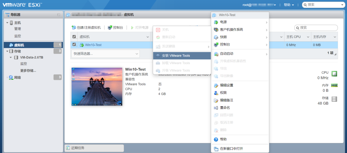Click the memory (内存) module icon
Screen dimensions: 347x153
(334, 85)
